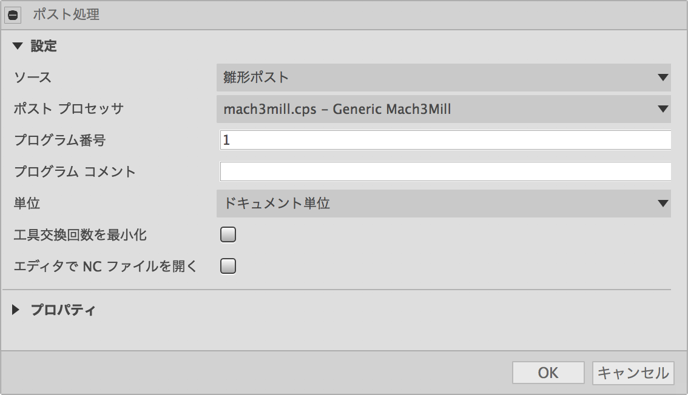This screenshot has width=688, height=395.
Task: Click the 単位 label text
Action: click(27, 203)
